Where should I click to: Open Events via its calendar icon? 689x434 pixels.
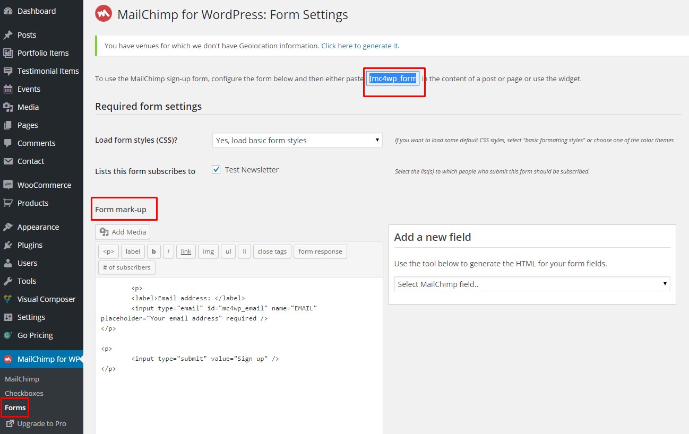point(8,89)
